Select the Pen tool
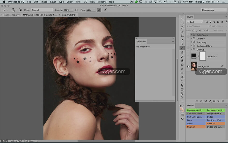228x143 pixels. point(182,77)
